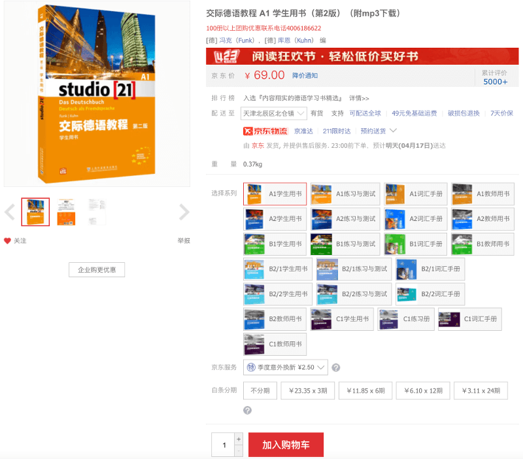Choose the B2/1学生用书 option
The image size is (523, 459).
coord(278,269)
